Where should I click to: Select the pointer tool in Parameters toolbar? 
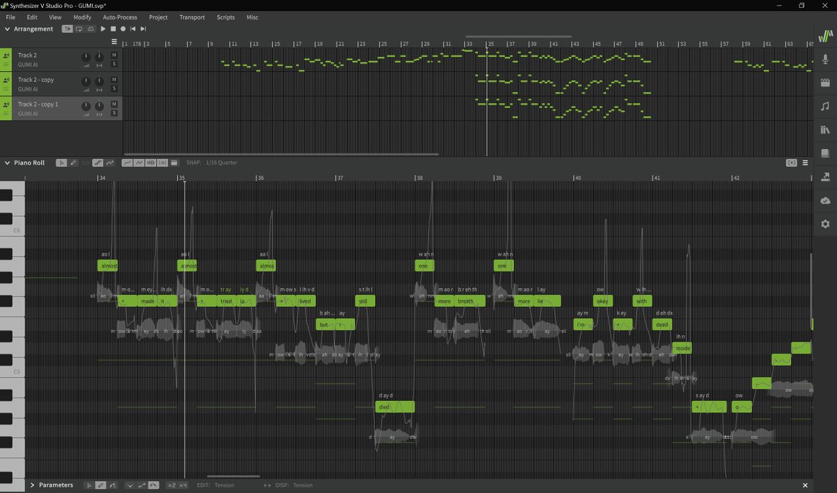tap(89, 485)
